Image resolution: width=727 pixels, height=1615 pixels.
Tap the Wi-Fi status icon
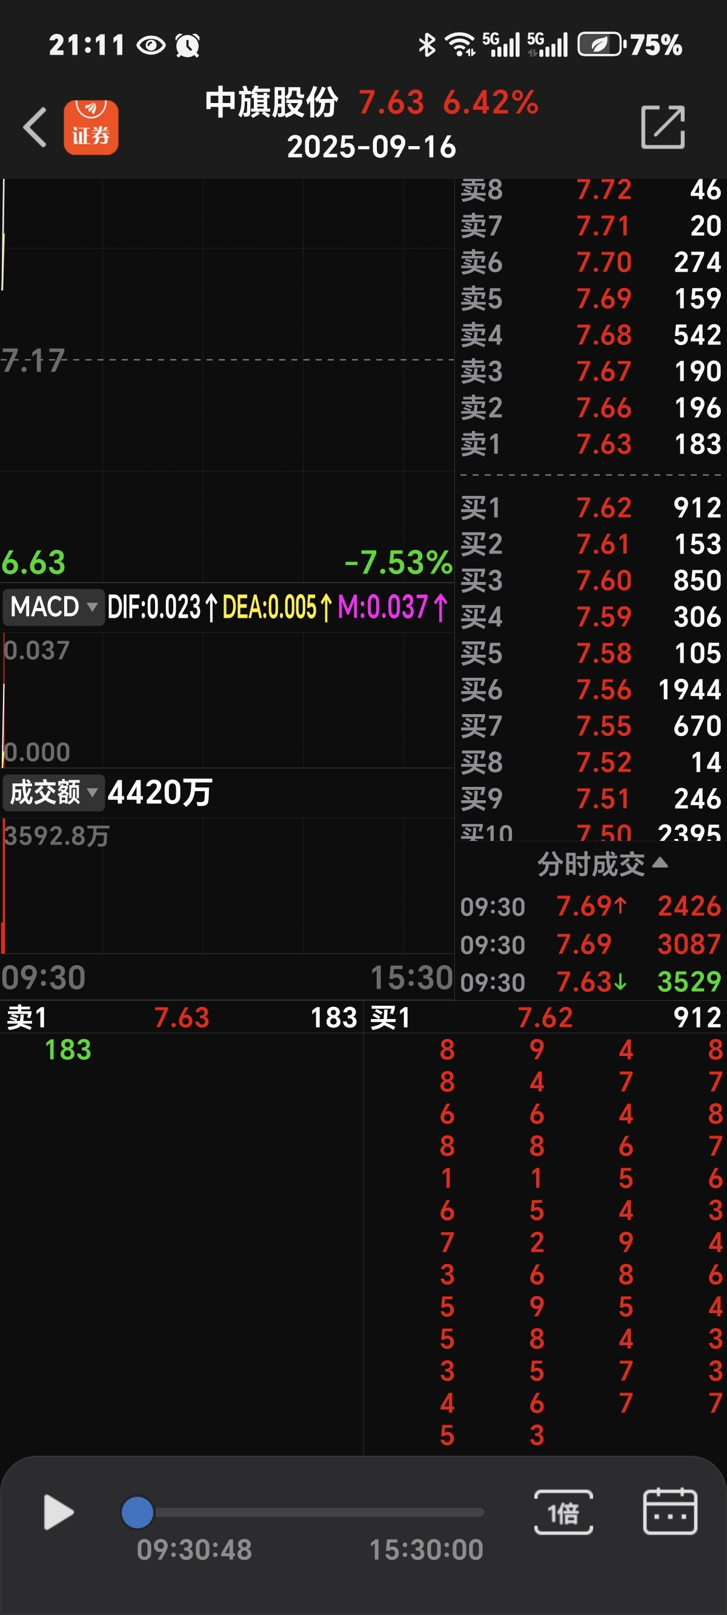click(460, 45)
